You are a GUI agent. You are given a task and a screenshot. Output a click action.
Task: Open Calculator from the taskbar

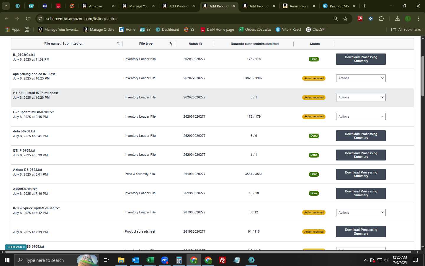point(179,260)
